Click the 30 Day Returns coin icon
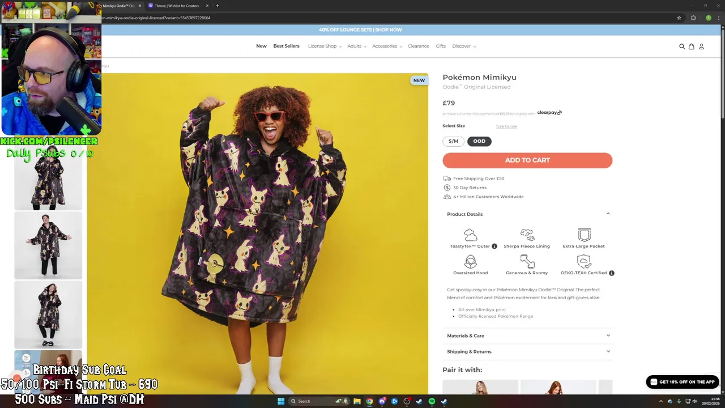The image size is (725, 408). click(x=447, y=188)
